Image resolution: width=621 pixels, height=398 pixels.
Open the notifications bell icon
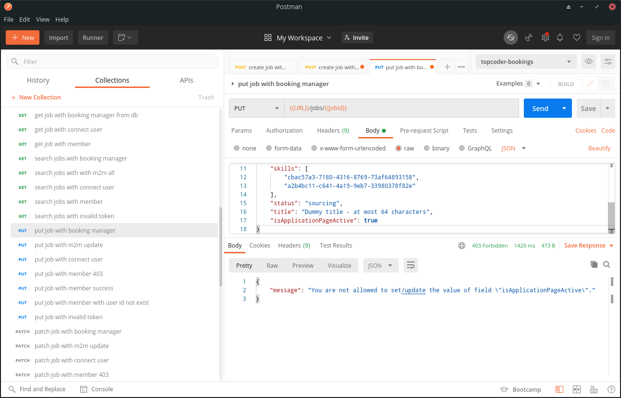click(560, 37)
